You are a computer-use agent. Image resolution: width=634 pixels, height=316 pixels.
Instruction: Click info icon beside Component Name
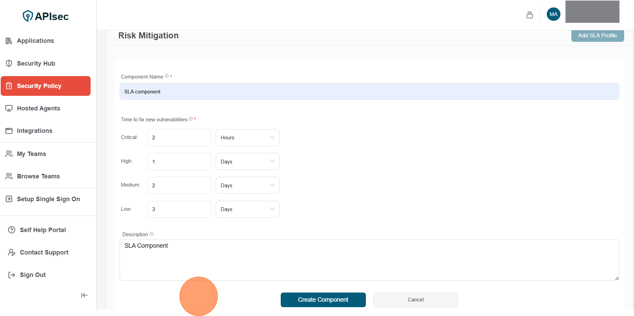(x=167, y=76)
